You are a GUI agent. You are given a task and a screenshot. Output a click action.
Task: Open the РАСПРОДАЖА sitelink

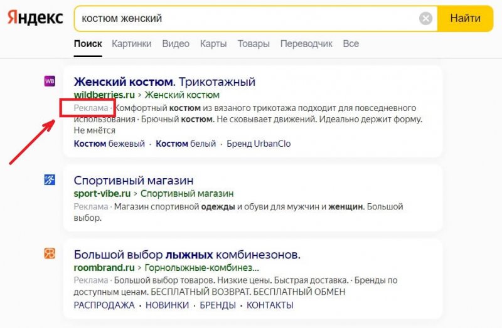104,305
